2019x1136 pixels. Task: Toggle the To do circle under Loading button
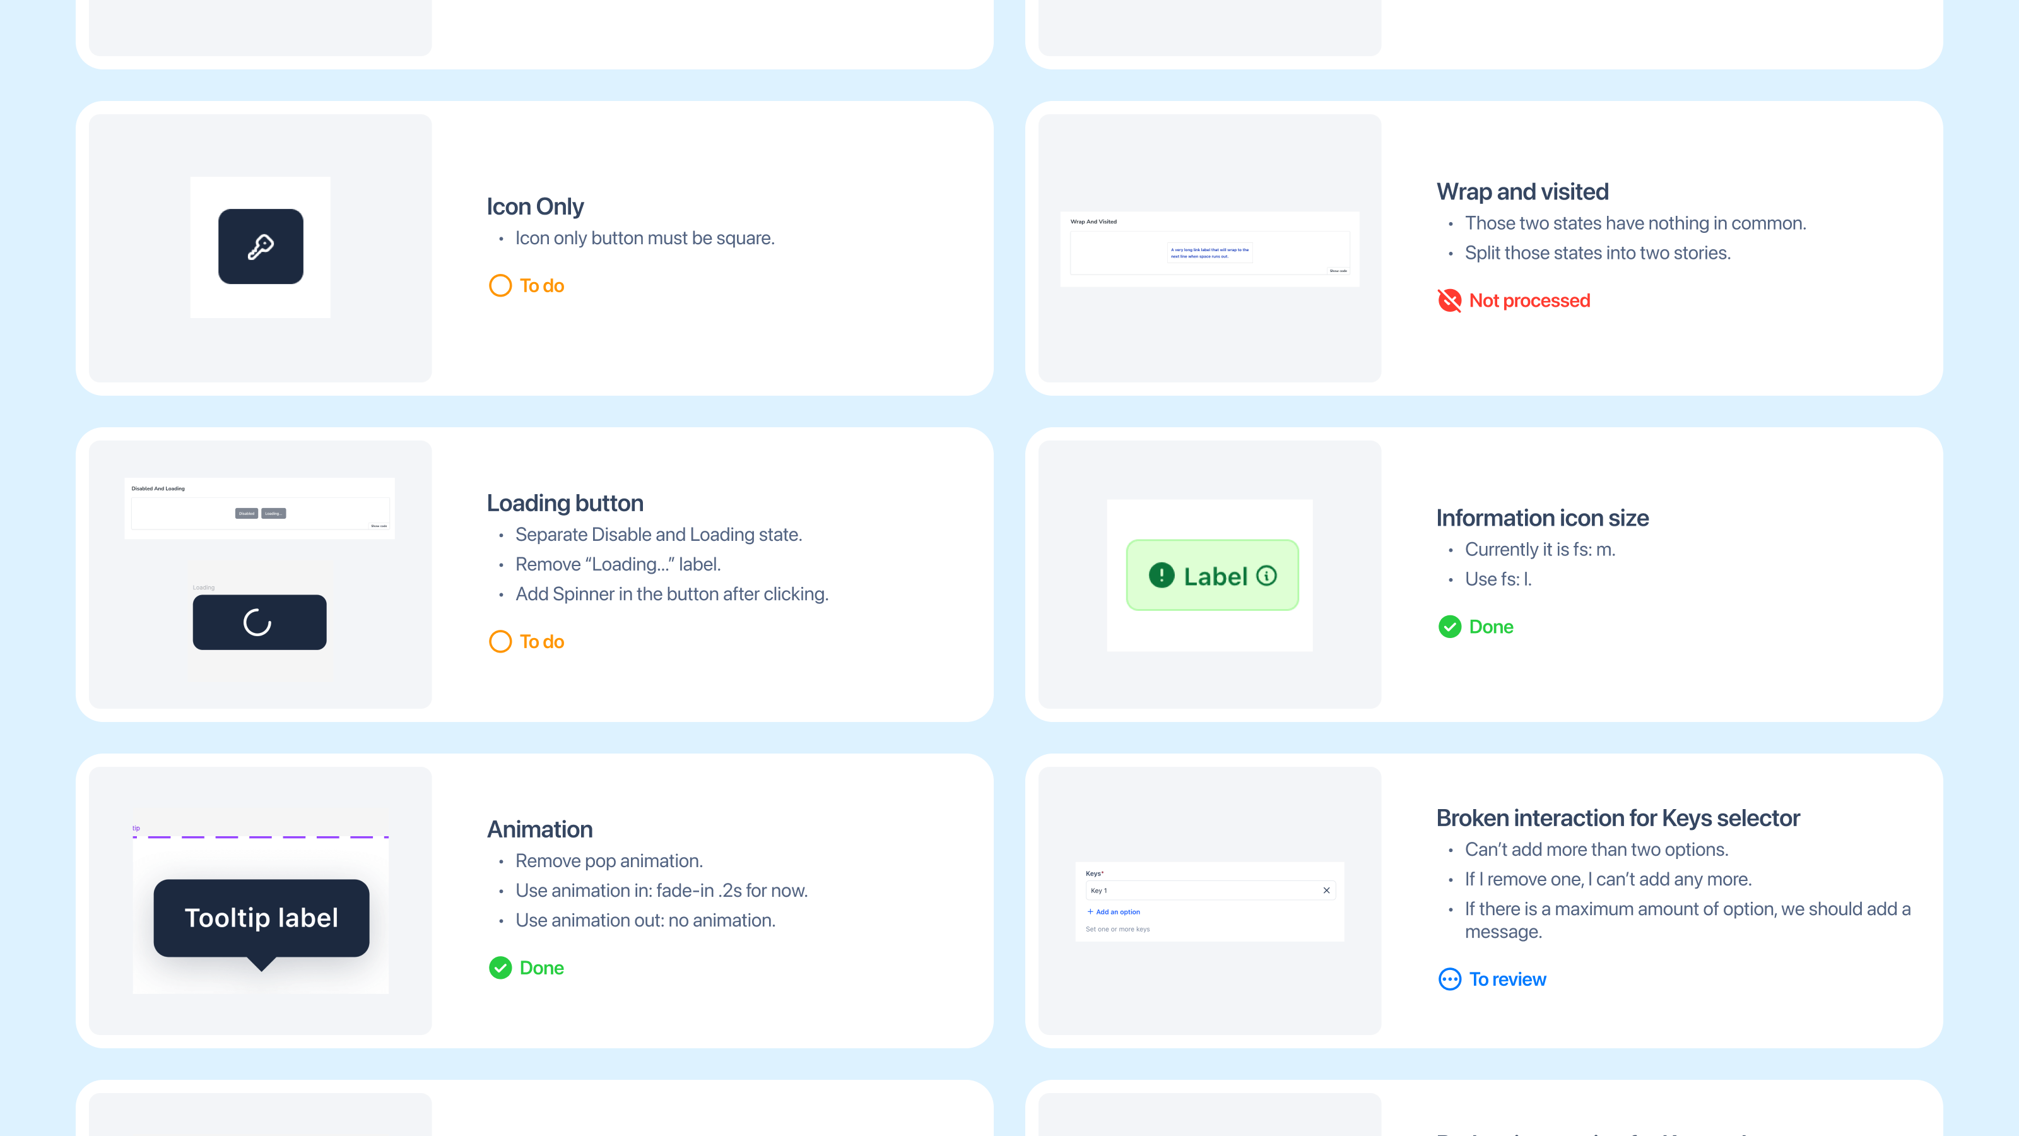pos(500,641)
